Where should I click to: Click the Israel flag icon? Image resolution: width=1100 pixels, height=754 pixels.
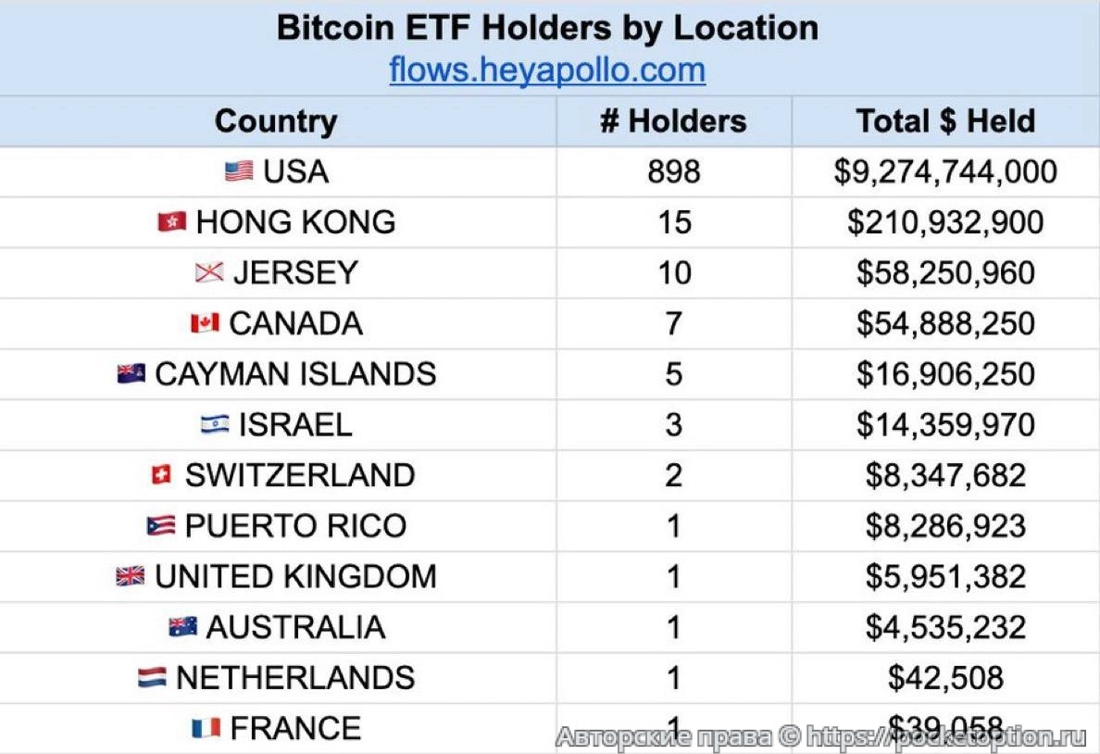[215, 424]
